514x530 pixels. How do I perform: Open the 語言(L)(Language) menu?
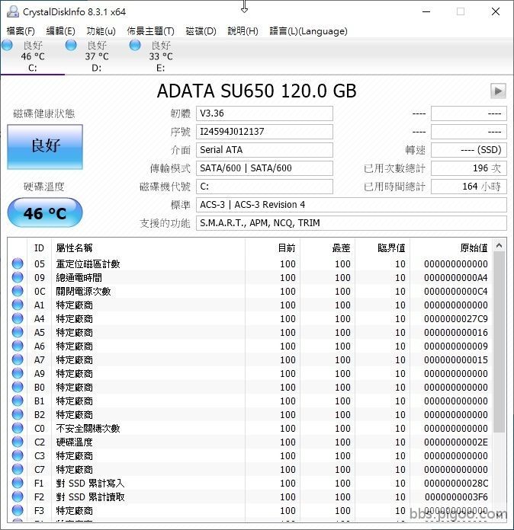point(308,31)
